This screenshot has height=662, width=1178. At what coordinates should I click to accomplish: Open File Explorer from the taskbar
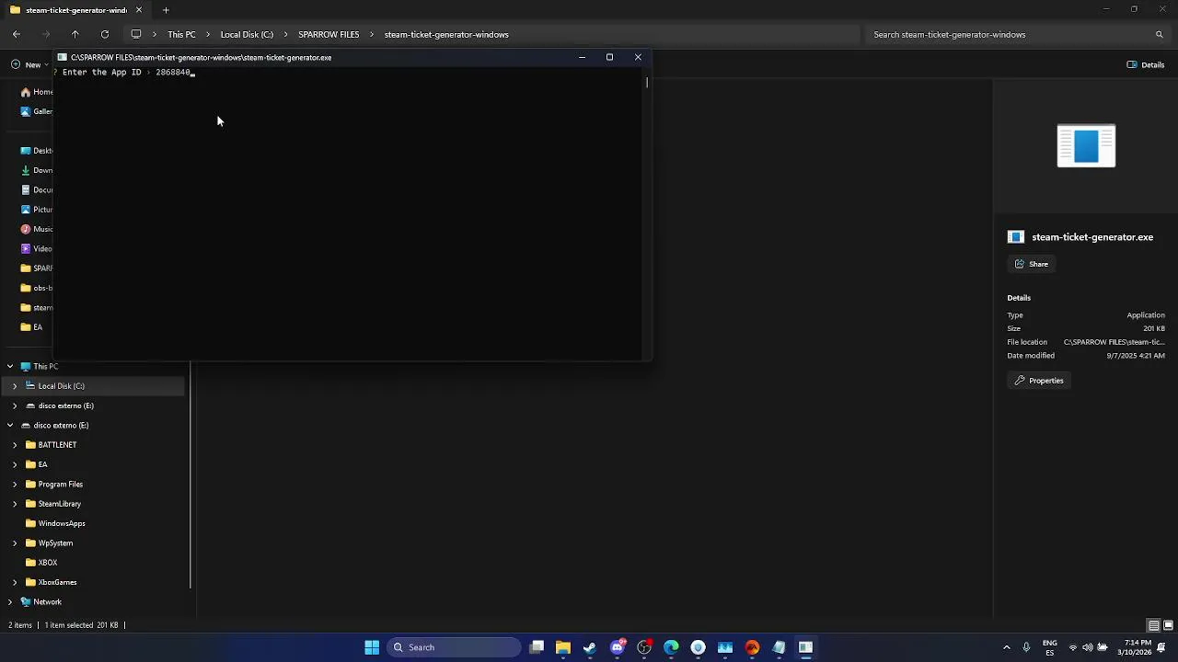(x=563, y=647)
